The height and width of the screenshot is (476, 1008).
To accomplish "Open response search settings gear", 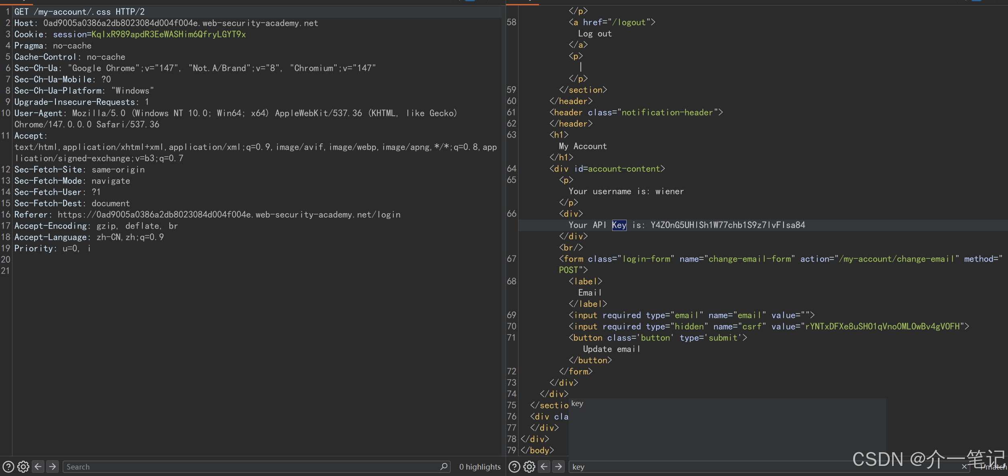I will (529, 467).
